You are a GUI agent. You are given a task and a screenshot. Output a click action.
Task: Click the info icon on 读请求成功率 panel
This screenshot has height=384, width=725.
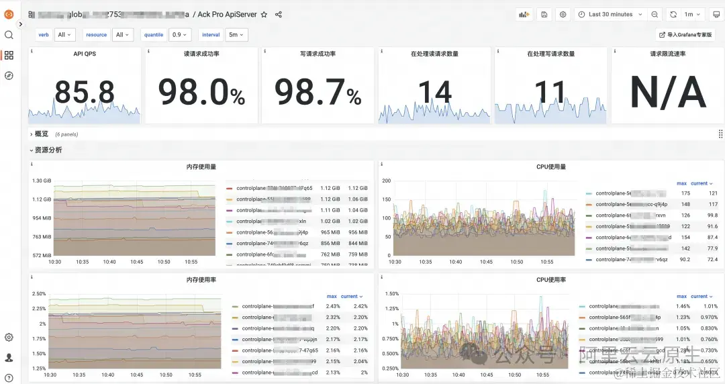[148, 51]
